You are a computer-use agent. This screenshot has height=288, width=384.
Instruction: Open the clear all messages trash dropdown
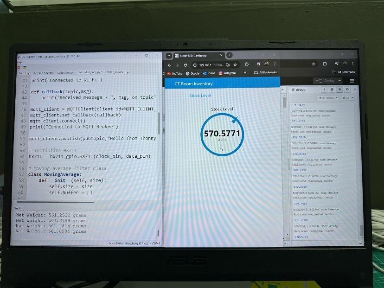(348, 98)
